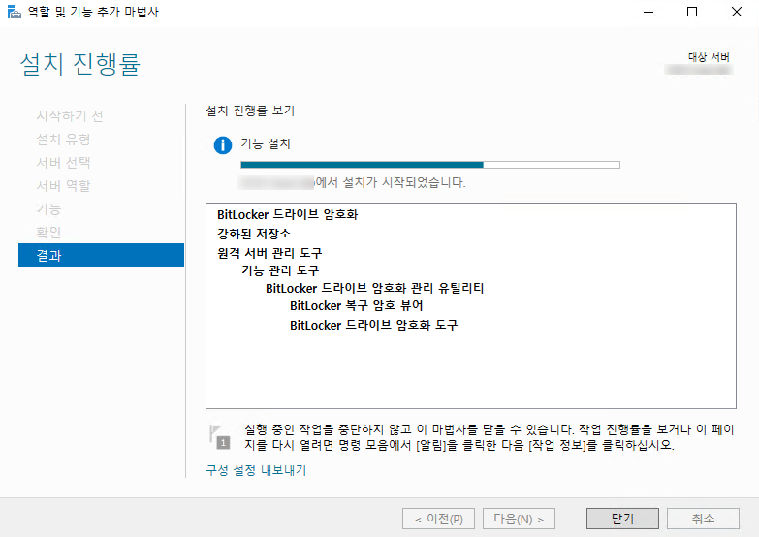Click the '기능 설치' status label
Viewport: 759px width, 537px height.
click(x=266, y=143)
